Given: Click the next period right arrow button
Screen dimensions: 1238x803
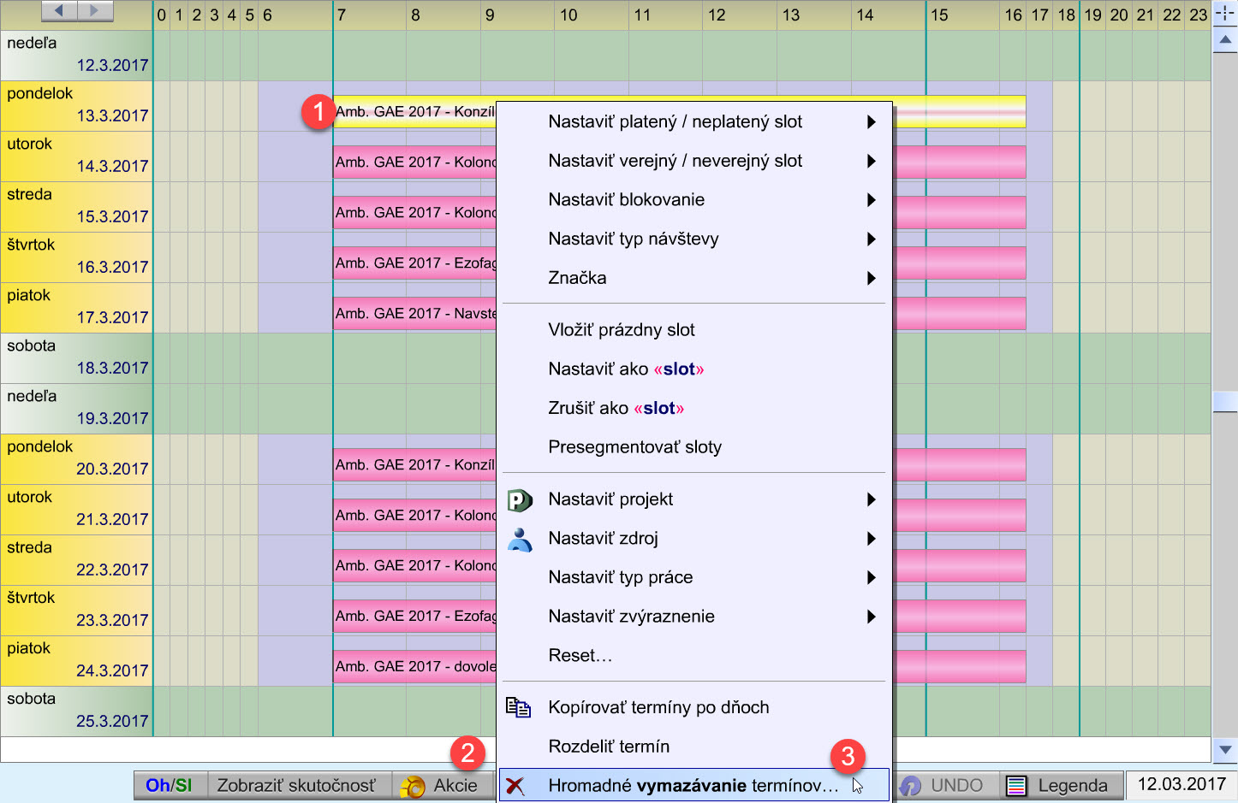Looking at the screenshot, I should [95, 11].
